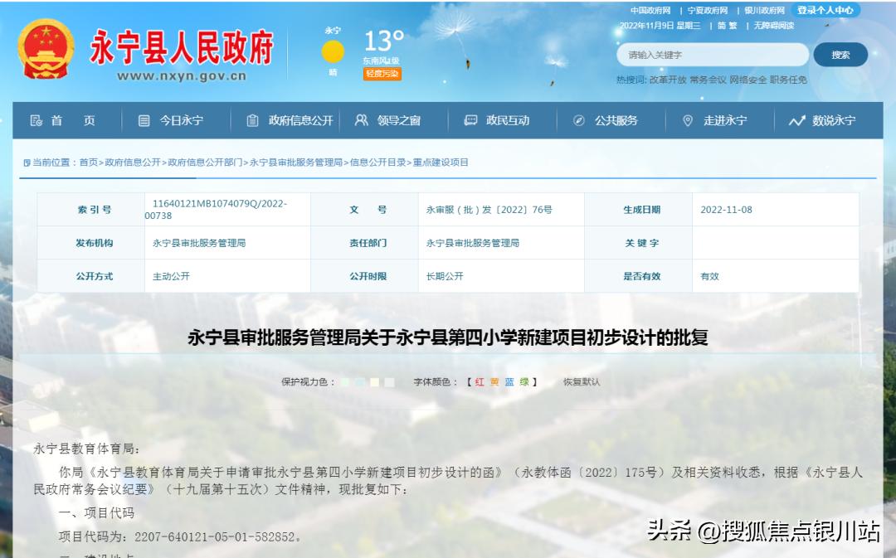
Task: Click the people icon beside 领导之窗
Action: coord(359,120)
